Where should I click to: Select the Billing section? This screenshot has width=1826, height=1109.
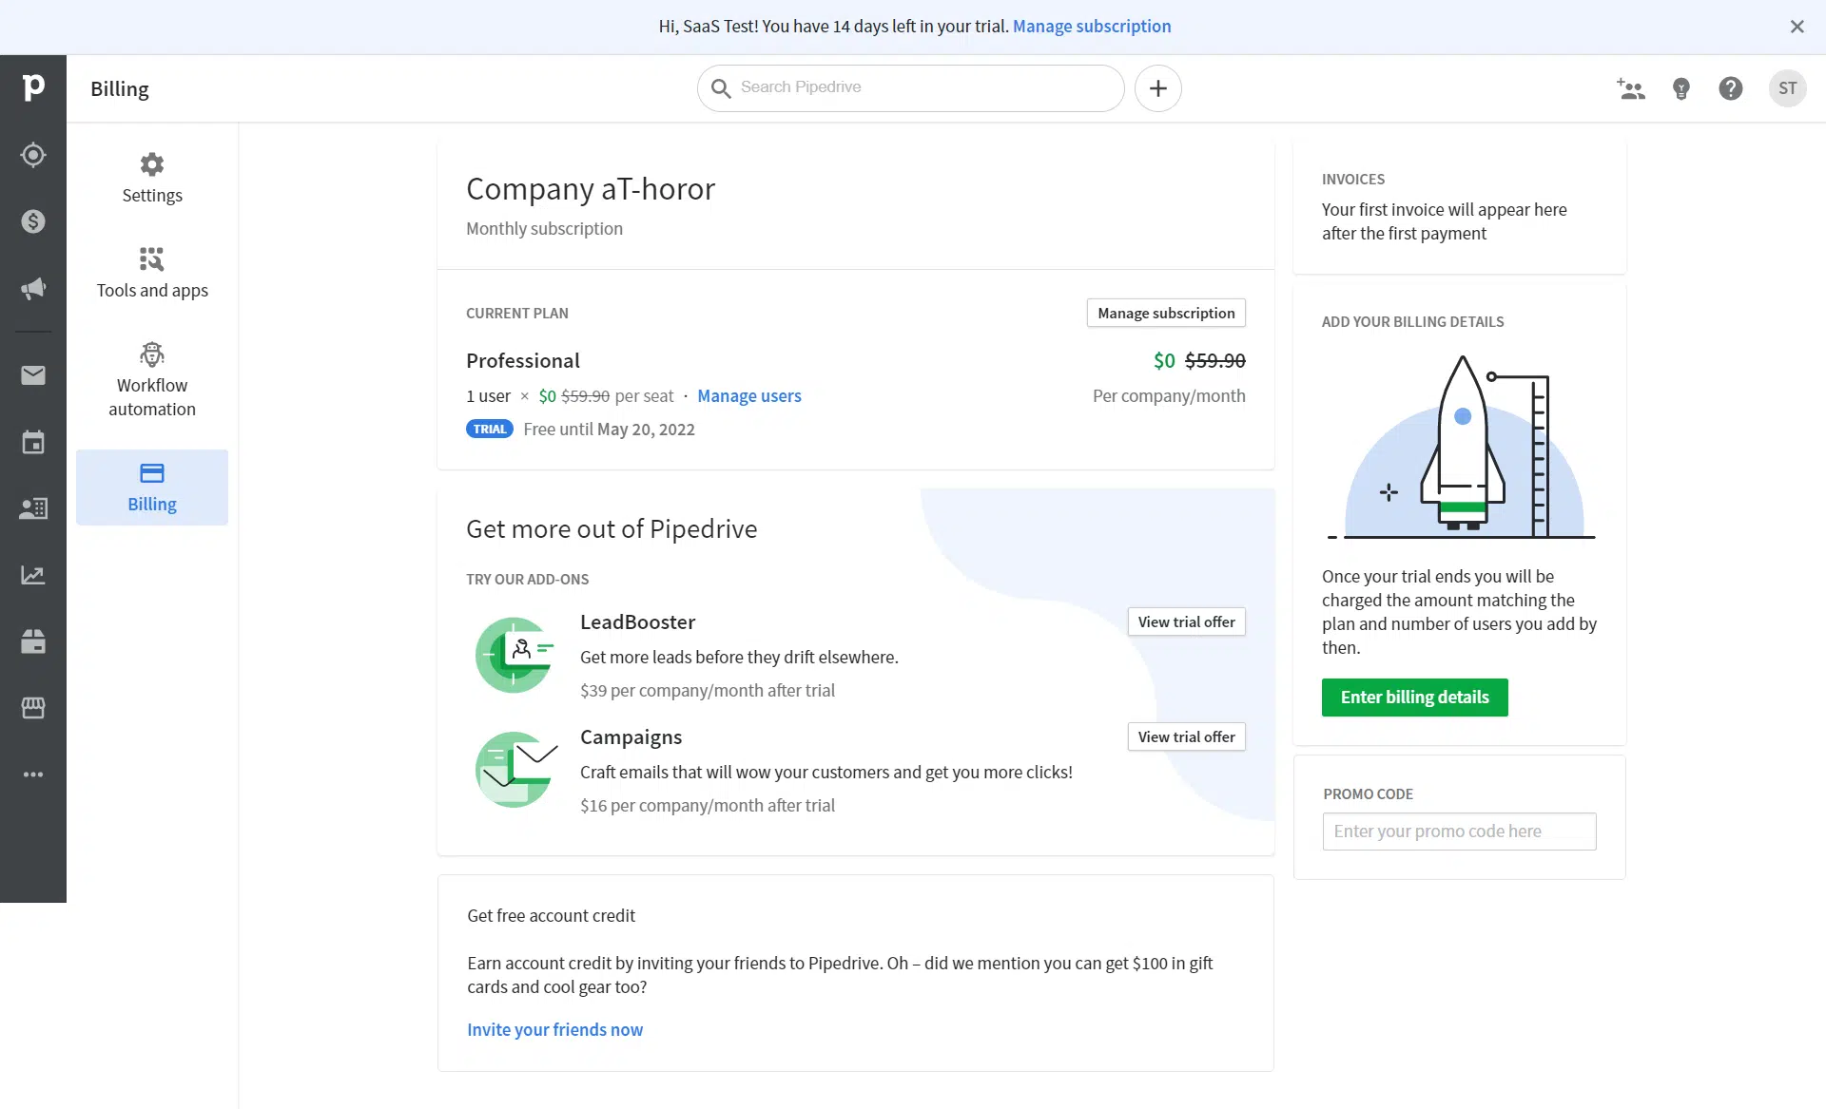click(x=152, y=488)
